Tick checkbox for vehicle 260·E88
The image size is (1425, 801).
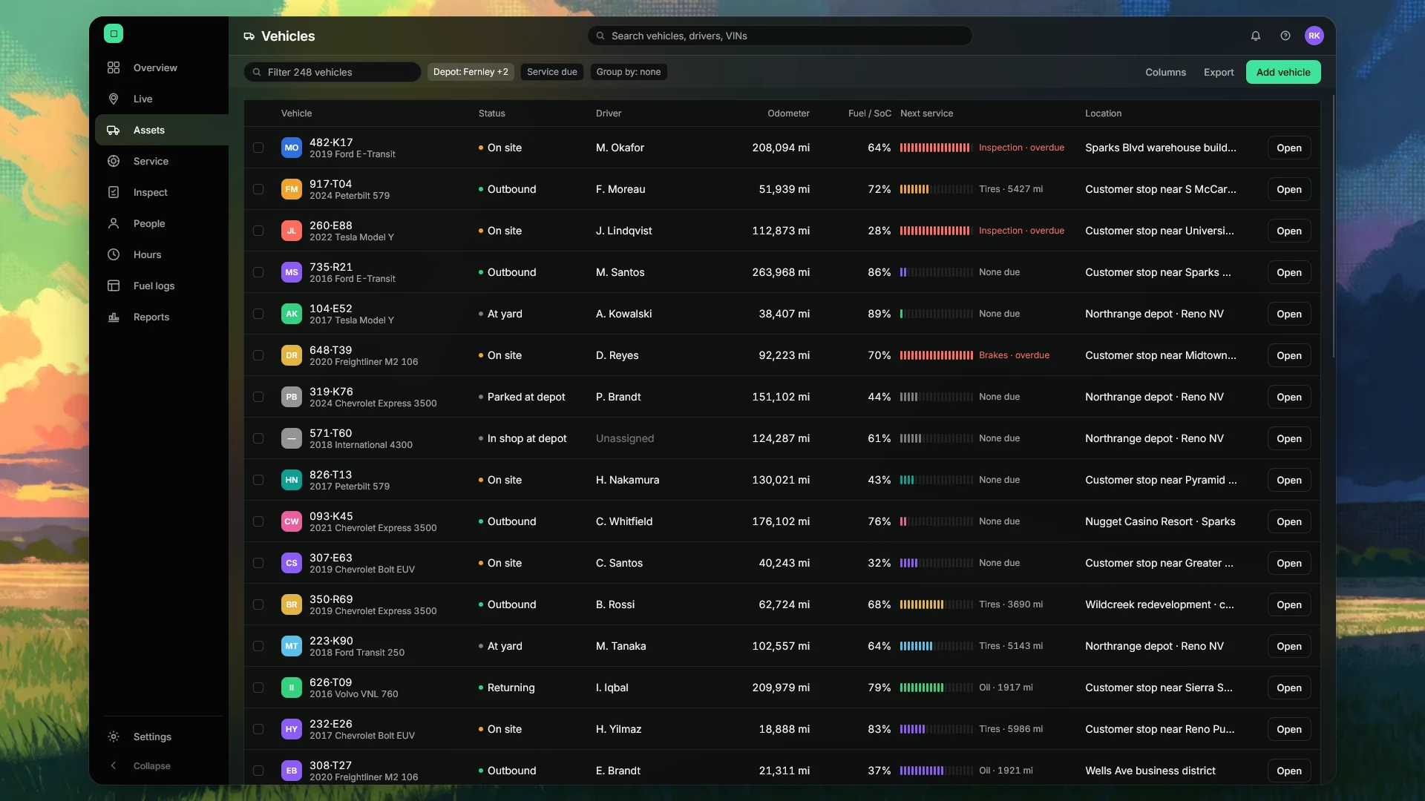[x=258, y=231]
